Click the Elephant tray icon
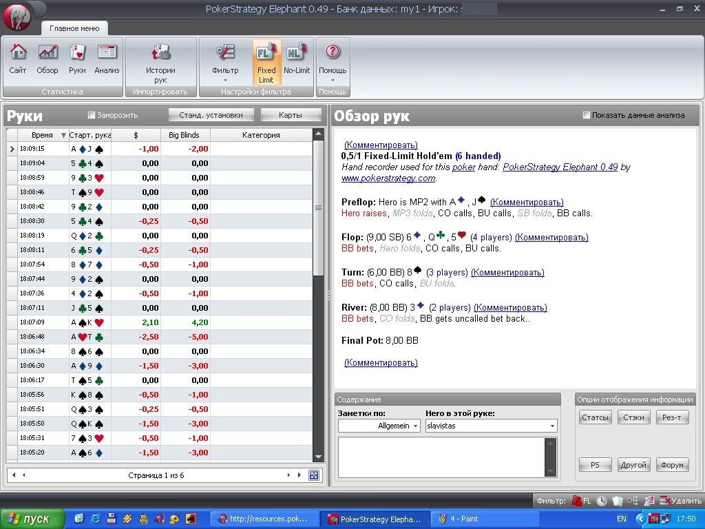The image size is (705, 529). point(653,519)
